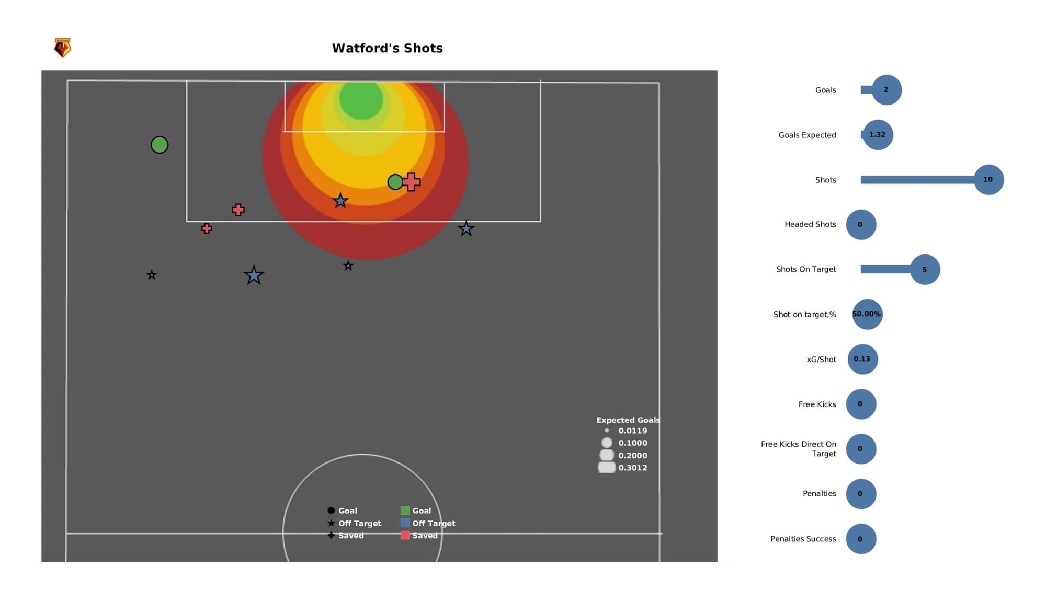The image size is (1046, 614).
Task: Select the 0.3012 Expected Goals size indicator
Action: click(x=608, y=467)
